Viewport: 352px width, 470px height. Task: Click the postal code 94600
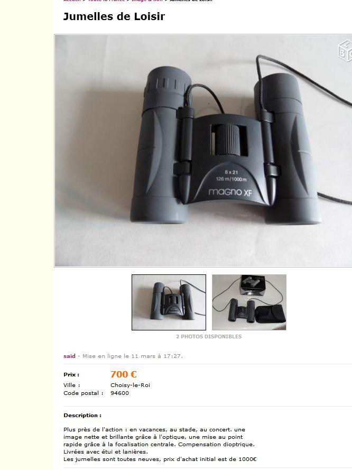pyautogui.click(x=119, y=393)
